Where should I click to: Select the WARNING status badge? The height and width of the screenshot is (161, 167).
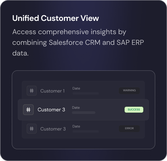(129, 91)
